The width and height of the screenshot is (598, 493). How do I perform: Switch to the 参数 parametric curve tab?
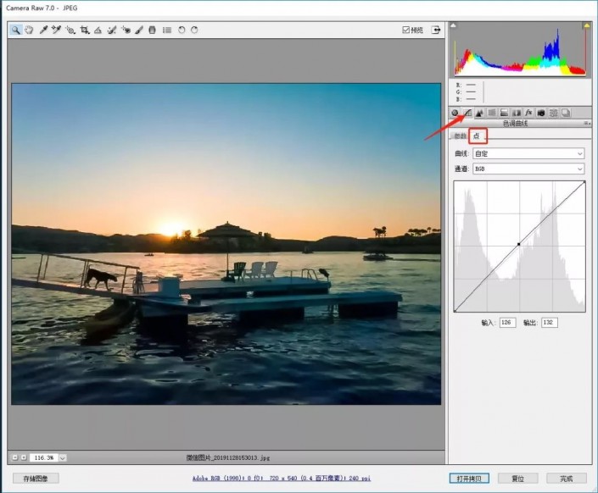point(460,136)
